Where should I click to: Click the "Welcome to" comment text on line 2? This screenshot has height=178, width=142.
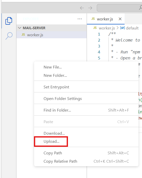(x=128, y=40)
